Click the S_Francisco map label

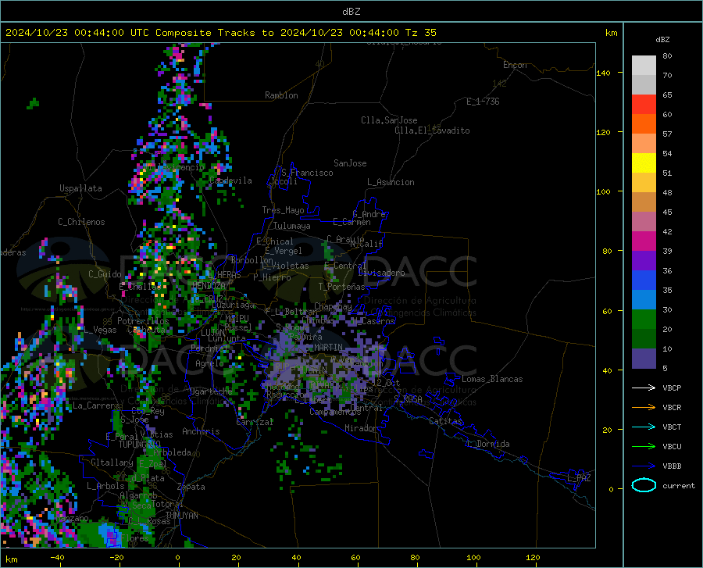pos(307,173)
